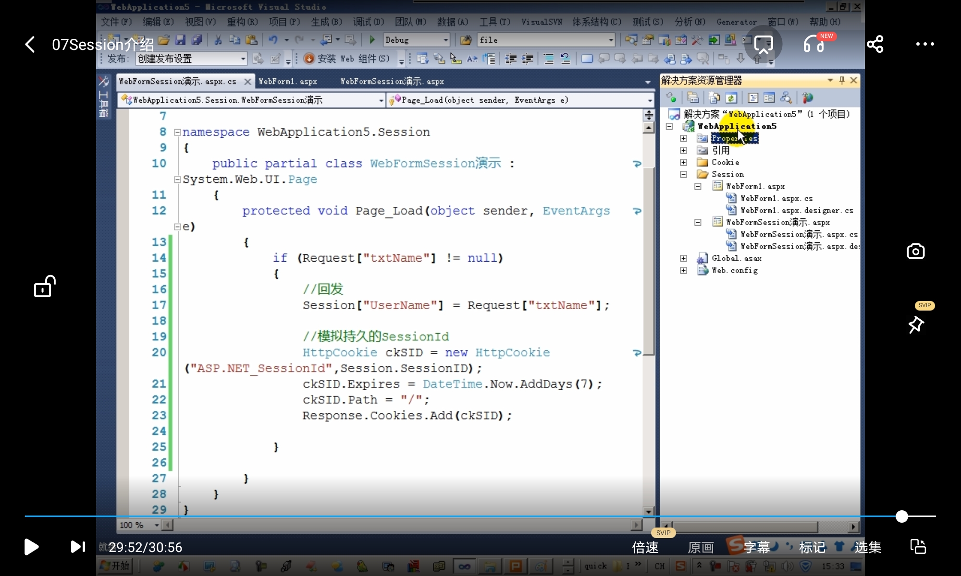Click the Paste clipboard icon

pos(251,40)
